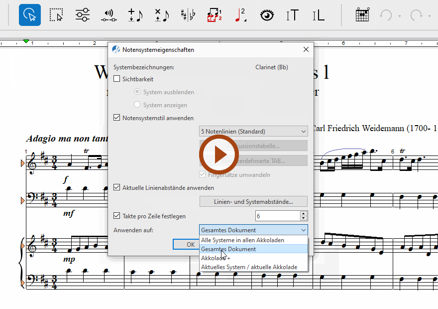Open the mixer sliders tool
438x309 pixels.
tap(83, 15)
